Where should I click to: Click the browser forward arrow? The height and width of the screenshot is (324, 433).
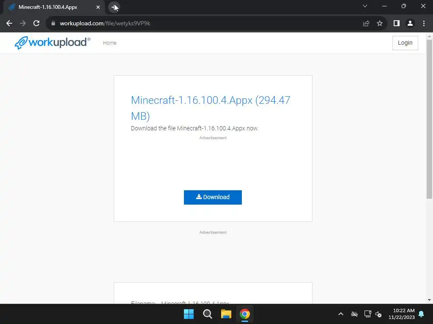(x=23, y=24)
